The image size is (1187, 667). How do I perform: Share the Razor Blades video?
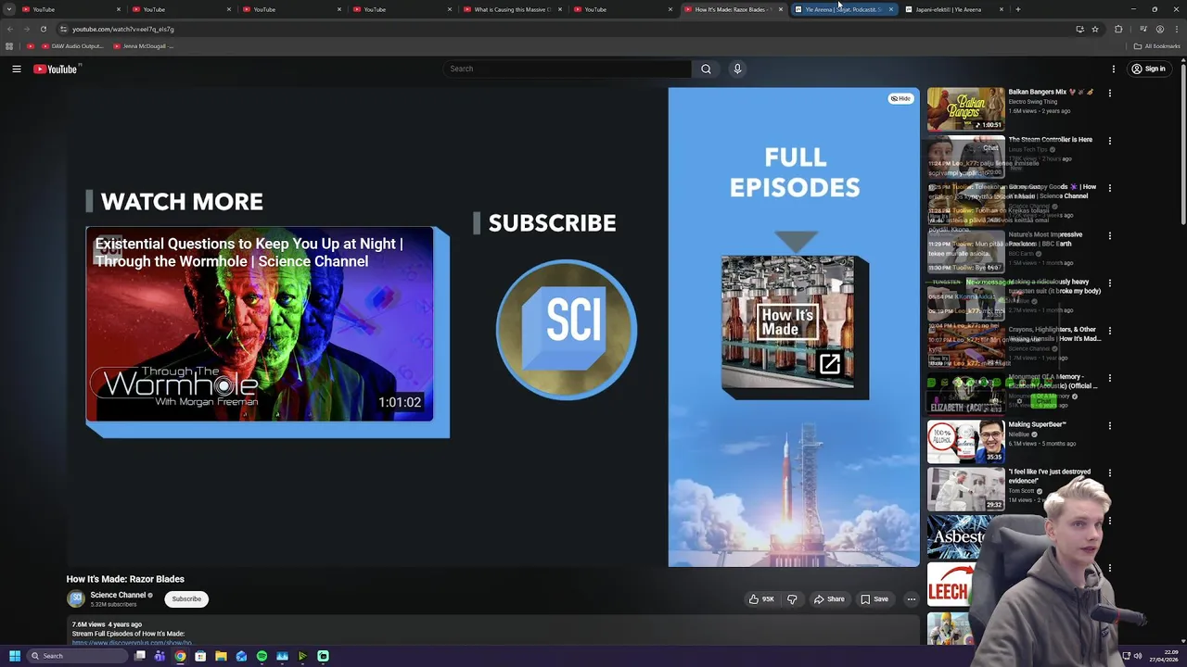click(x=829, y=599)
